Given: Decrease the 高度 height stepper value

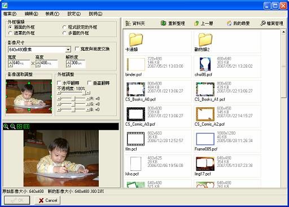Looking at the screenshot, I should [38, 65].
